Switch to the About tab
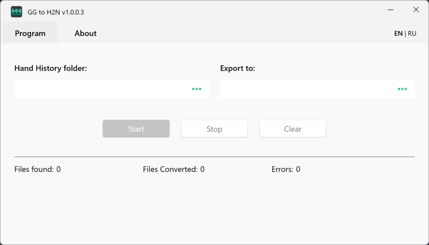429x245 pixels. [85, 33]
